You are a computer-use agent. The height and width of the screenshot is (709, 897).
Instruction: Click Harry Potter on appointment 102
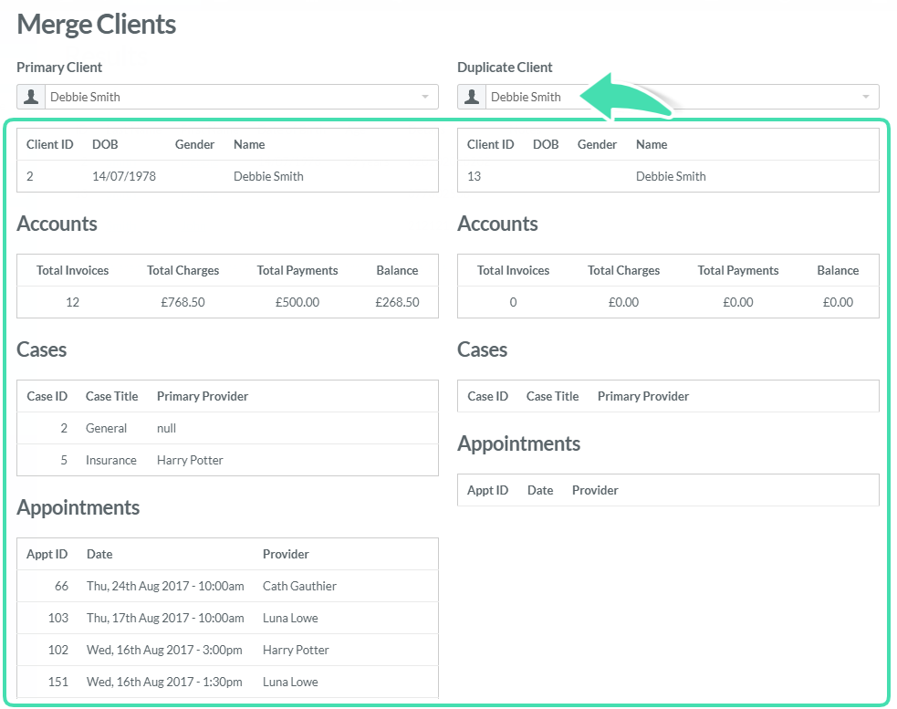point(296,650)
